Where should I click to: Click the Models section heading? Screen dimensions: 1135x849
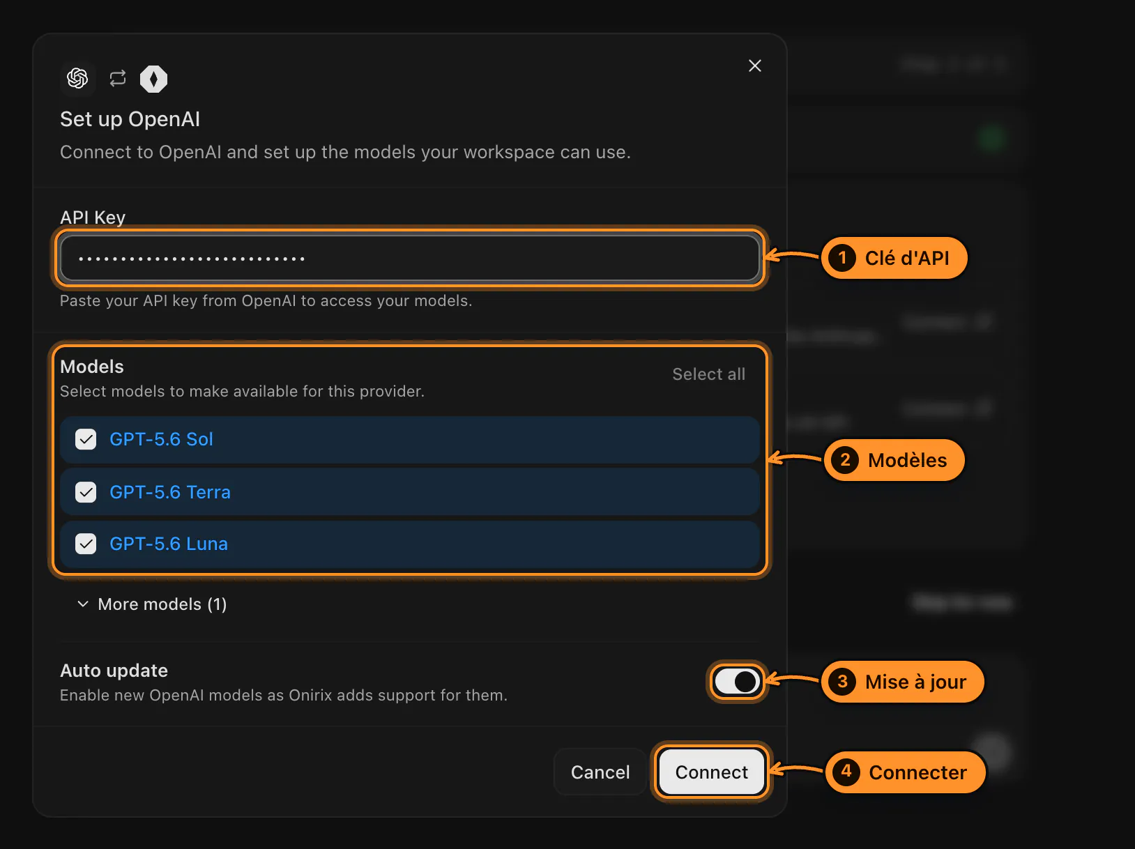pos(92,367)
